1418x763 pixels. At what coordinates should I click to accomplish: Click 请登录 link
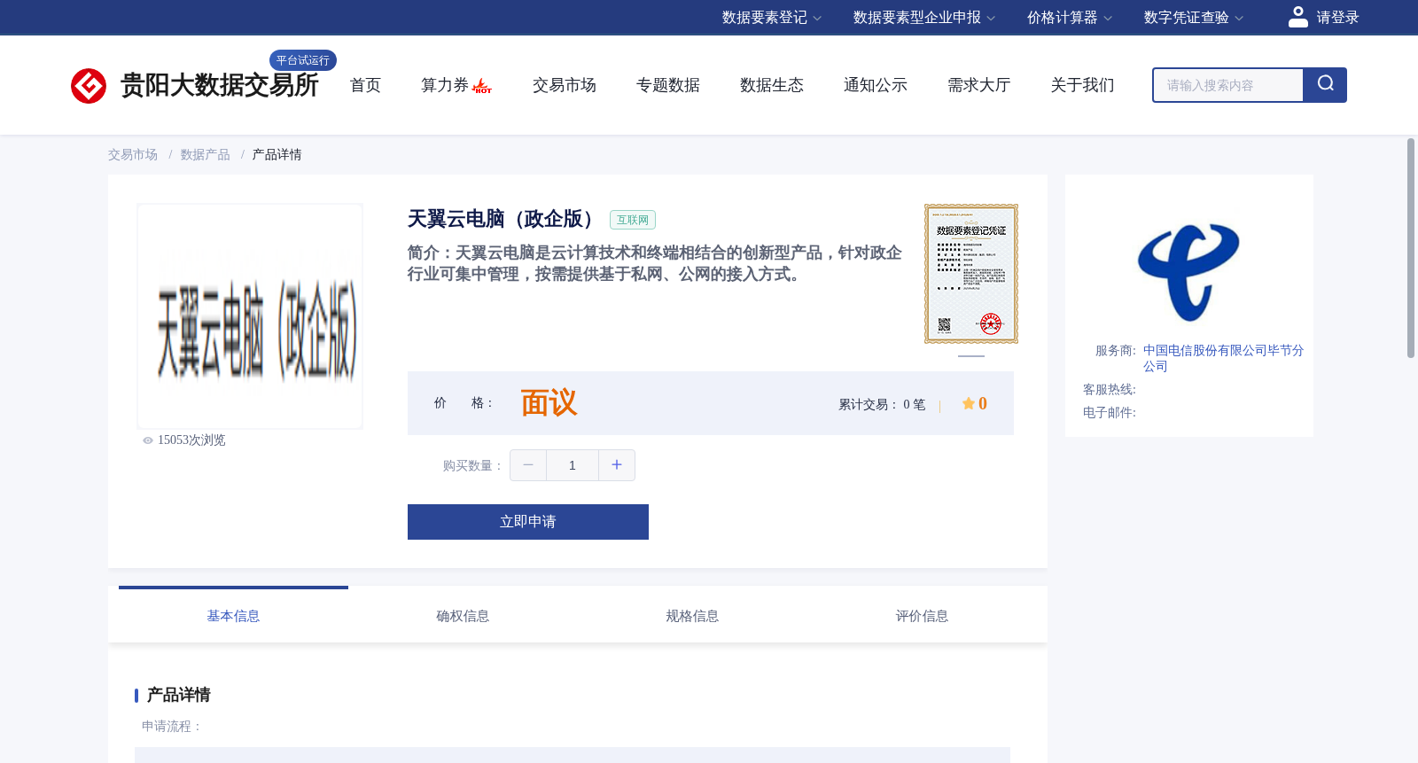1337,18
